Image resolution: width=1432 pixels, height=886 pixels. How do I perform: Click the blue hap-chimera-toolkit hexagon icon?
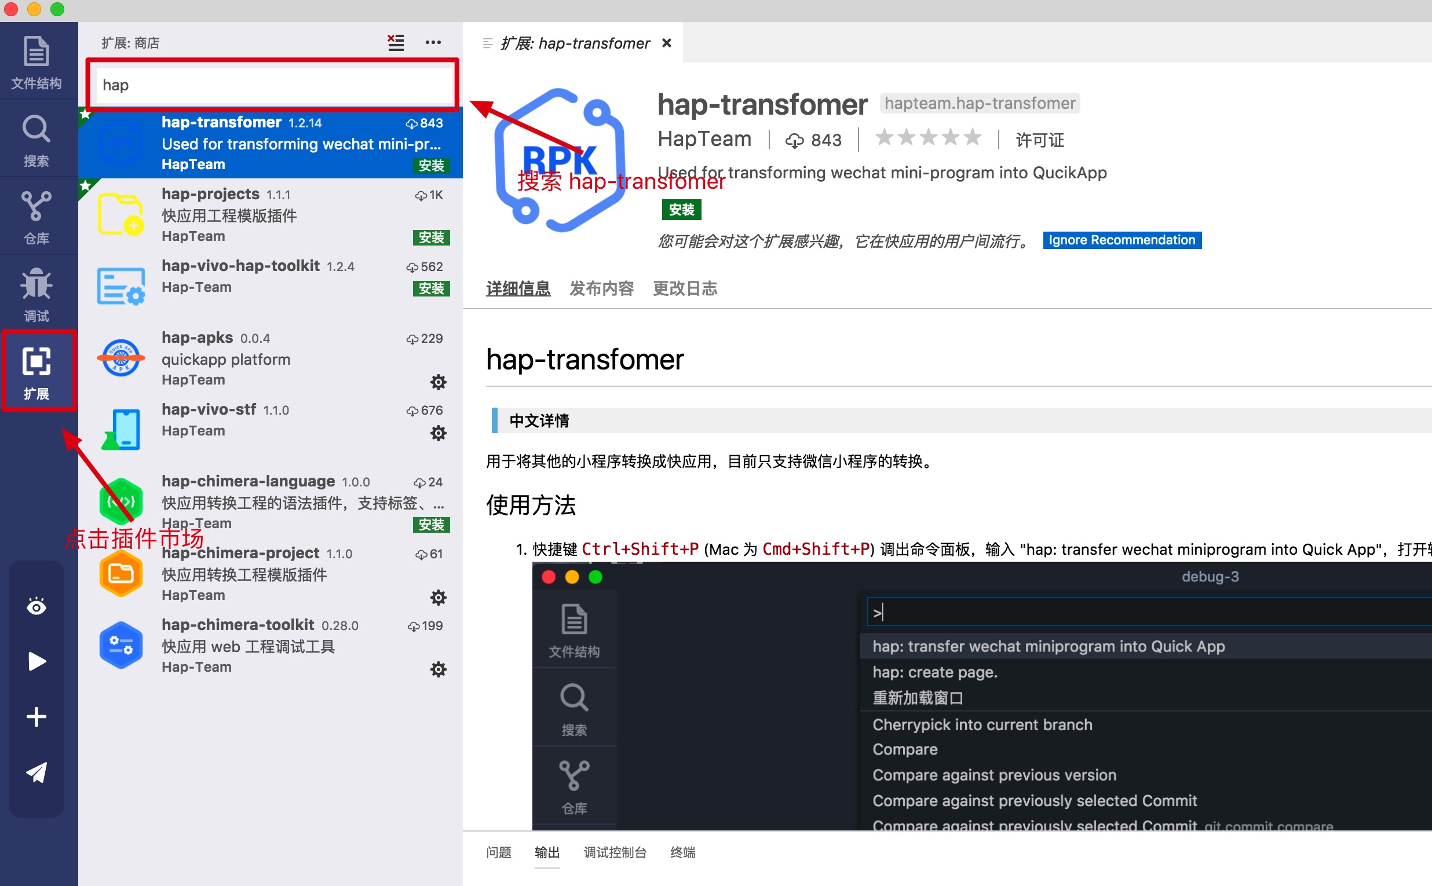click(x=120, y=645)
